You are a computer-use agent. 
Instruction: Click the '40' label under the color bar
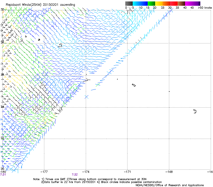185,8
